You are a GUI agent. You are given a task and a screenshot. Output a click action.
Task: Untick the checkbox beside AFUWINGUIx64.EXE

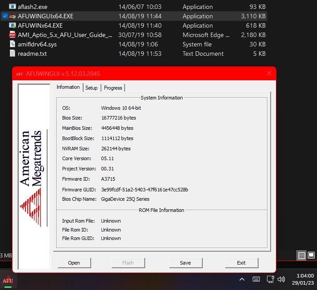(5, 16)
